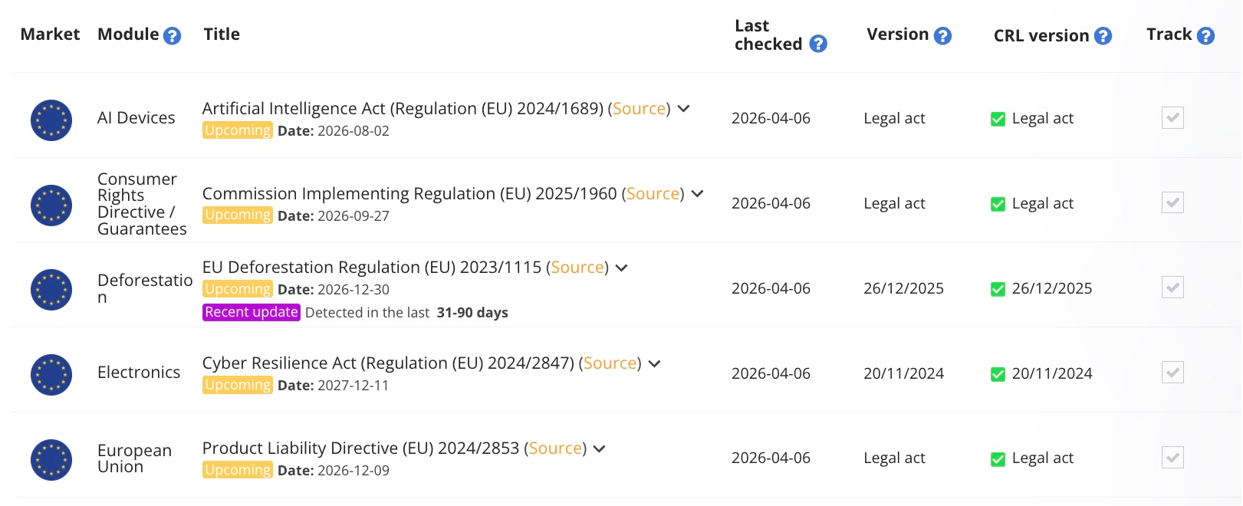Click Upcoming badge in Cyber Resilience row
Image resolution: width=1243 pixels, height=506 pixels.
[238, 385]
